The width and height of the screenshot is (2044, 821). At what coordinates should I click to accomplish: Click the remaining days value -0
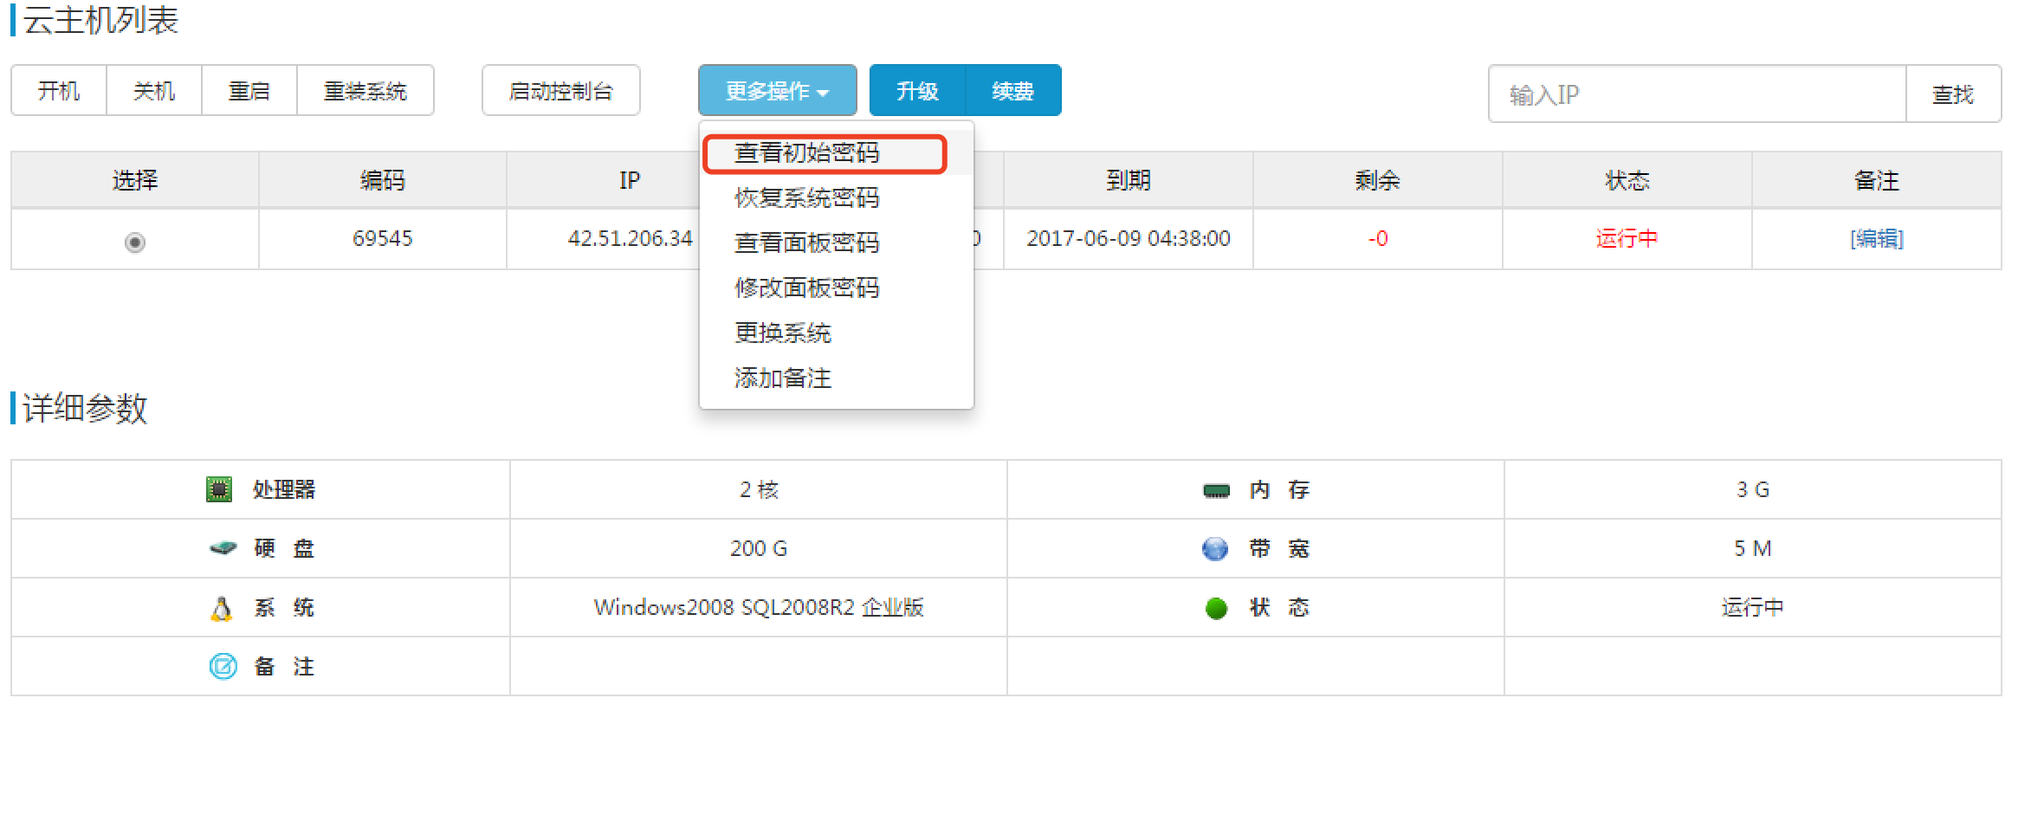coord(1378,238)
